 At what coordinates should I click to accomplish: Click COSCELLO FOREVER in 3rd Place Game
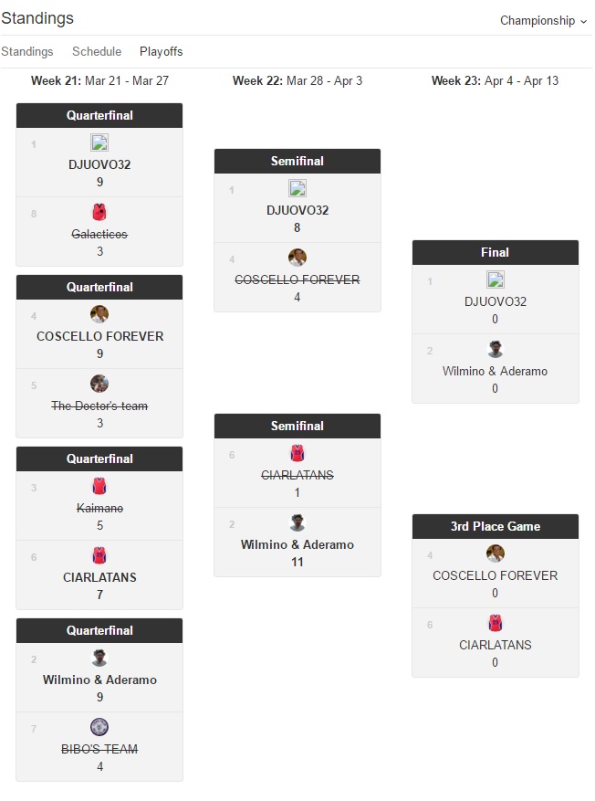(x=496, y=575)
